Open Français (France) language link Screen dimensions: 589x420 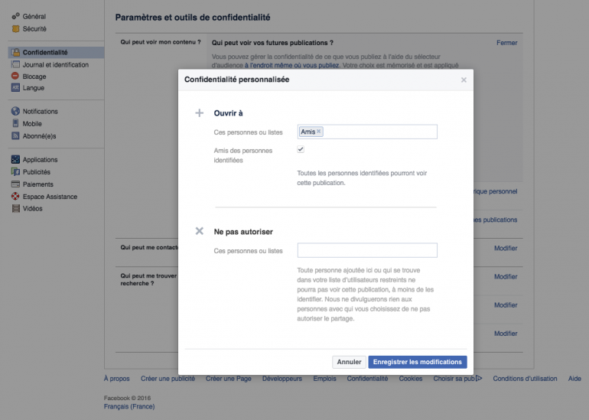[129, 406]
